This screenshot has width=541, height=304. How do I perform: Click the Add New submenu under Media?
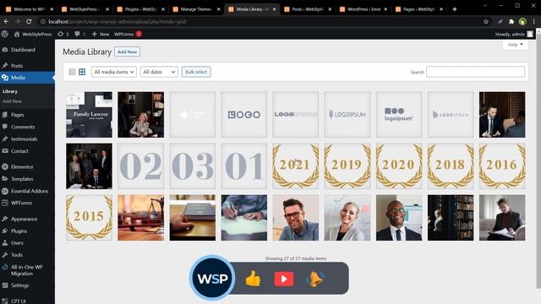(x=12, y=101)
